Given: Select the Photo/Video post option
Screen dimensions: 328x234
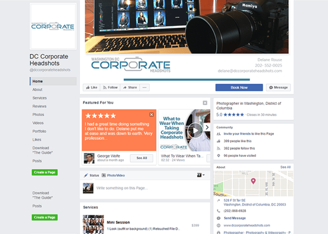Looking at the screenshot, I should pos(113,176).
